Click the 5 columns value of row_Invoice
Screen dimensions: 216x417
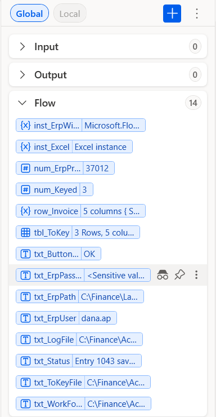[x=113, y=211]
